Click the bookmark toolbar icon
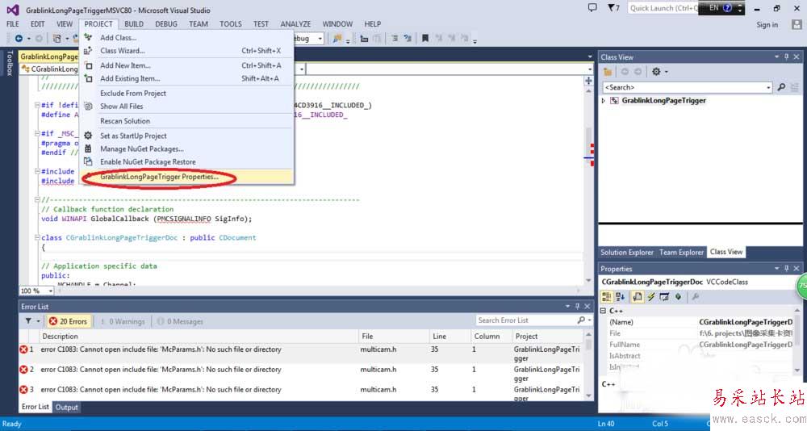Viewport: 807px width, 431px height. click(x=425, y=38)
